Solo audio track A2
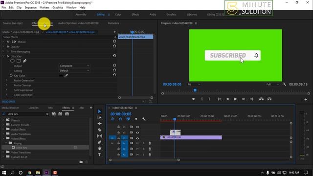Viewport: 313px width, 176px height. point(143,149)
